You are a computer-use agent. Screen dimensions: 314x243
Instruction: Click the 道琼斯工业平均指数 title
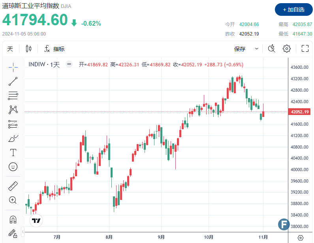[x=31, y=6]
